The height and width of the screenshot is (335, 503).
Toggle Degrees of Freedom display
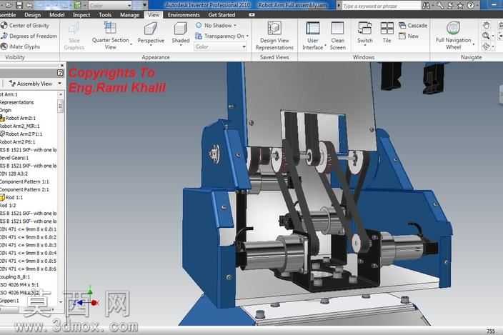tap(29, 36)
